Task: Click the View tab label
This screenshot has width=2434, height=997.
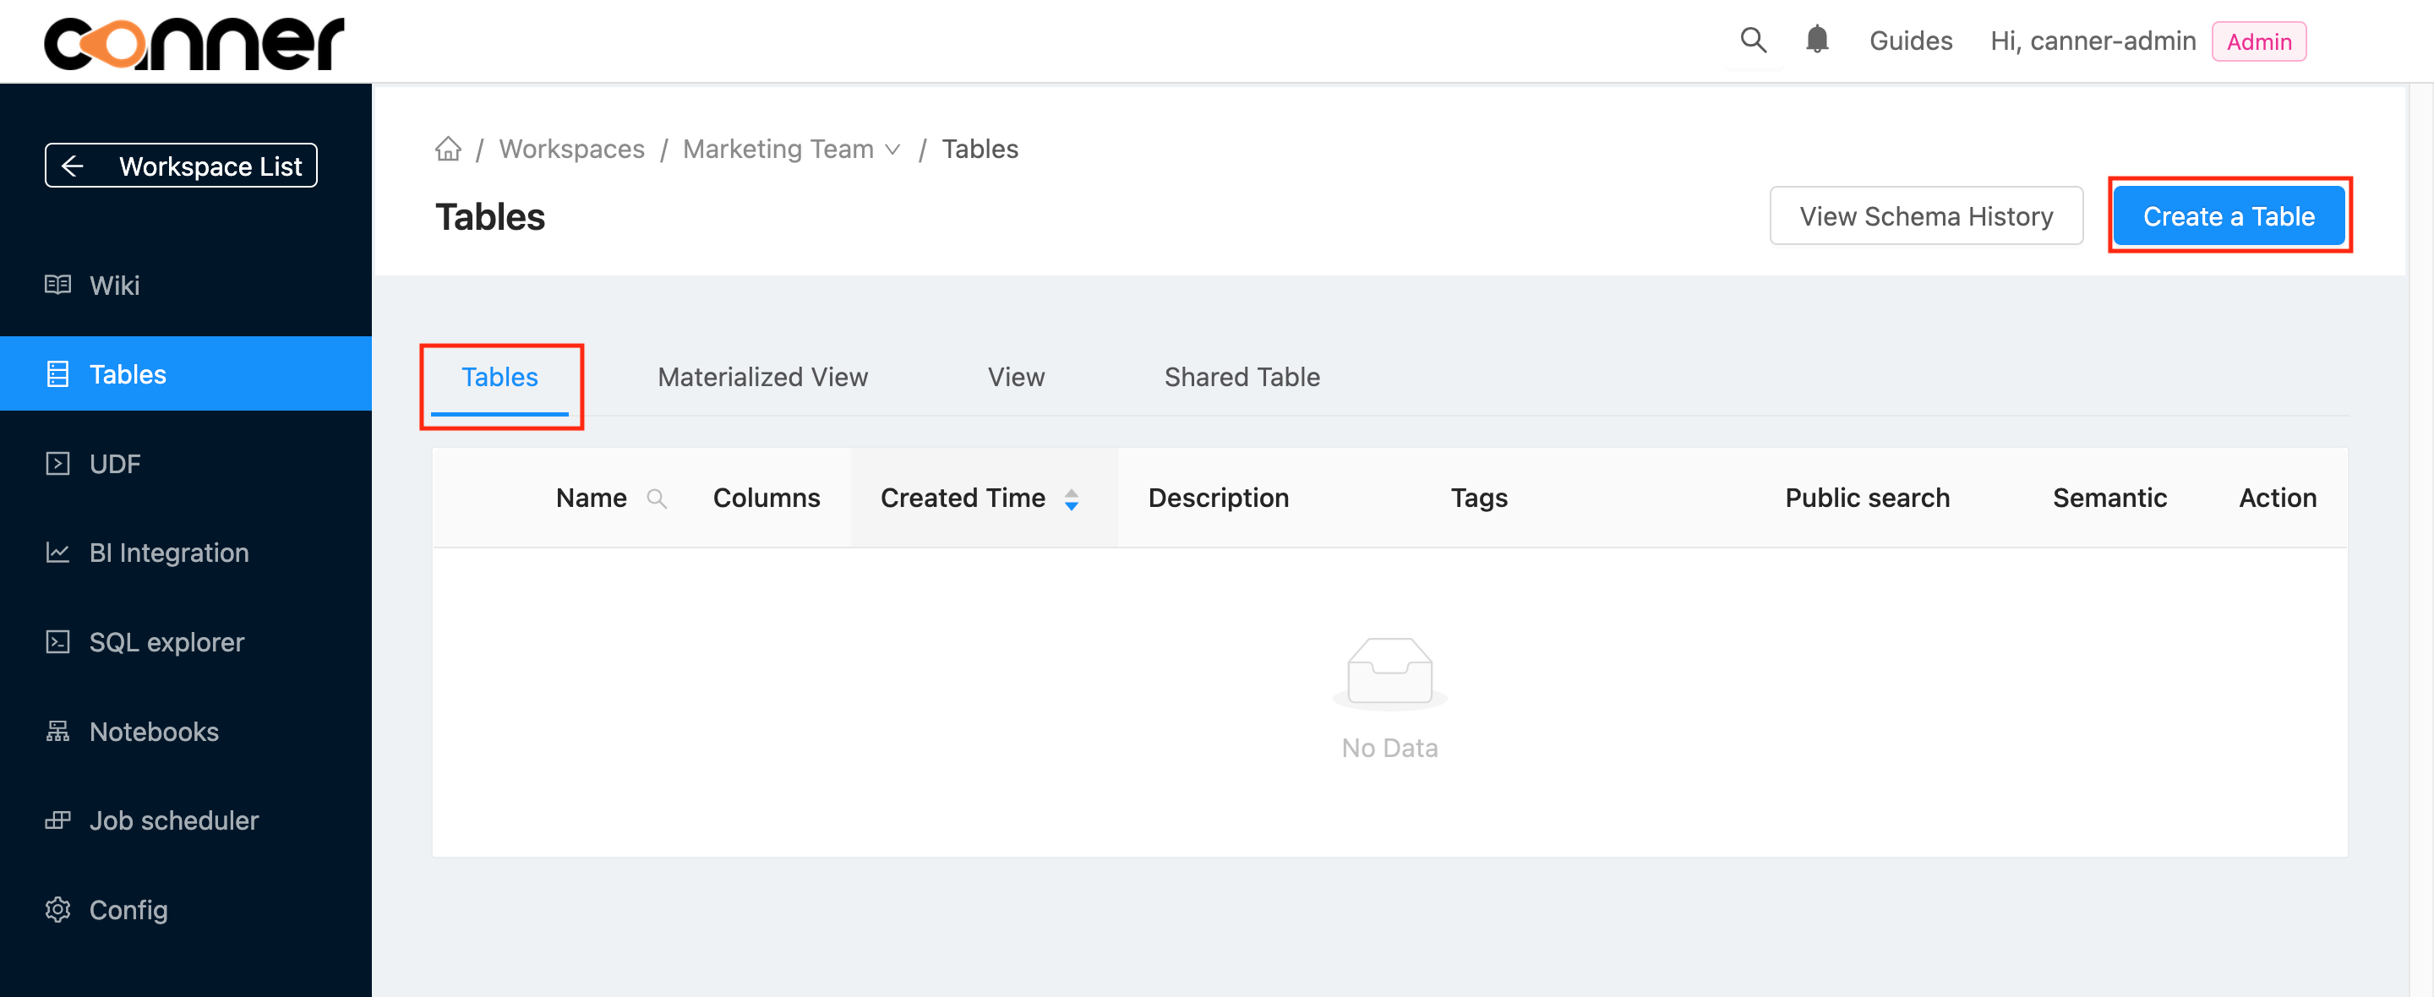Action: tap(1015, 376)
